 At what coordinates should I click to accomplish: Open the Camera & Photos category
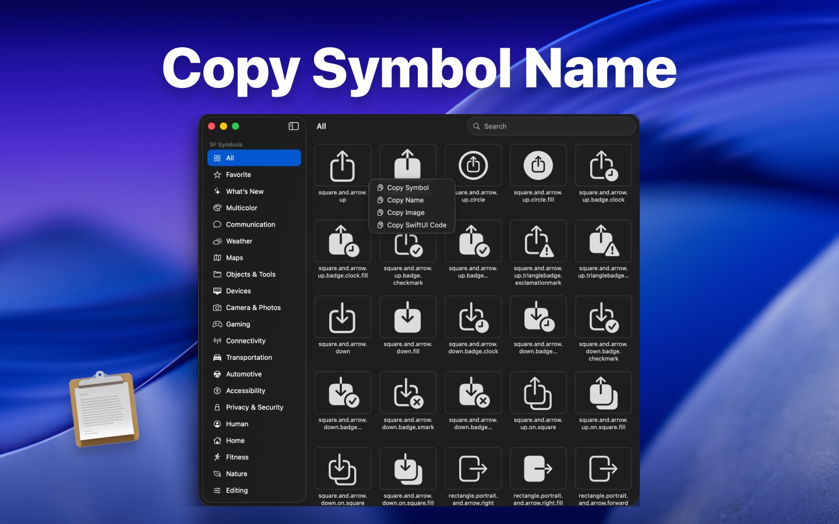click(254, 307)
